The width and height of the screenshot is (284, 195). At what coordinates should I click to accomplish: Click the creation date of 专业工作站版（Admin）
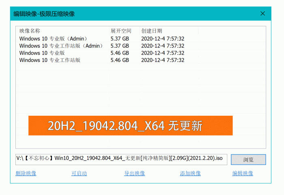(163, 46)
